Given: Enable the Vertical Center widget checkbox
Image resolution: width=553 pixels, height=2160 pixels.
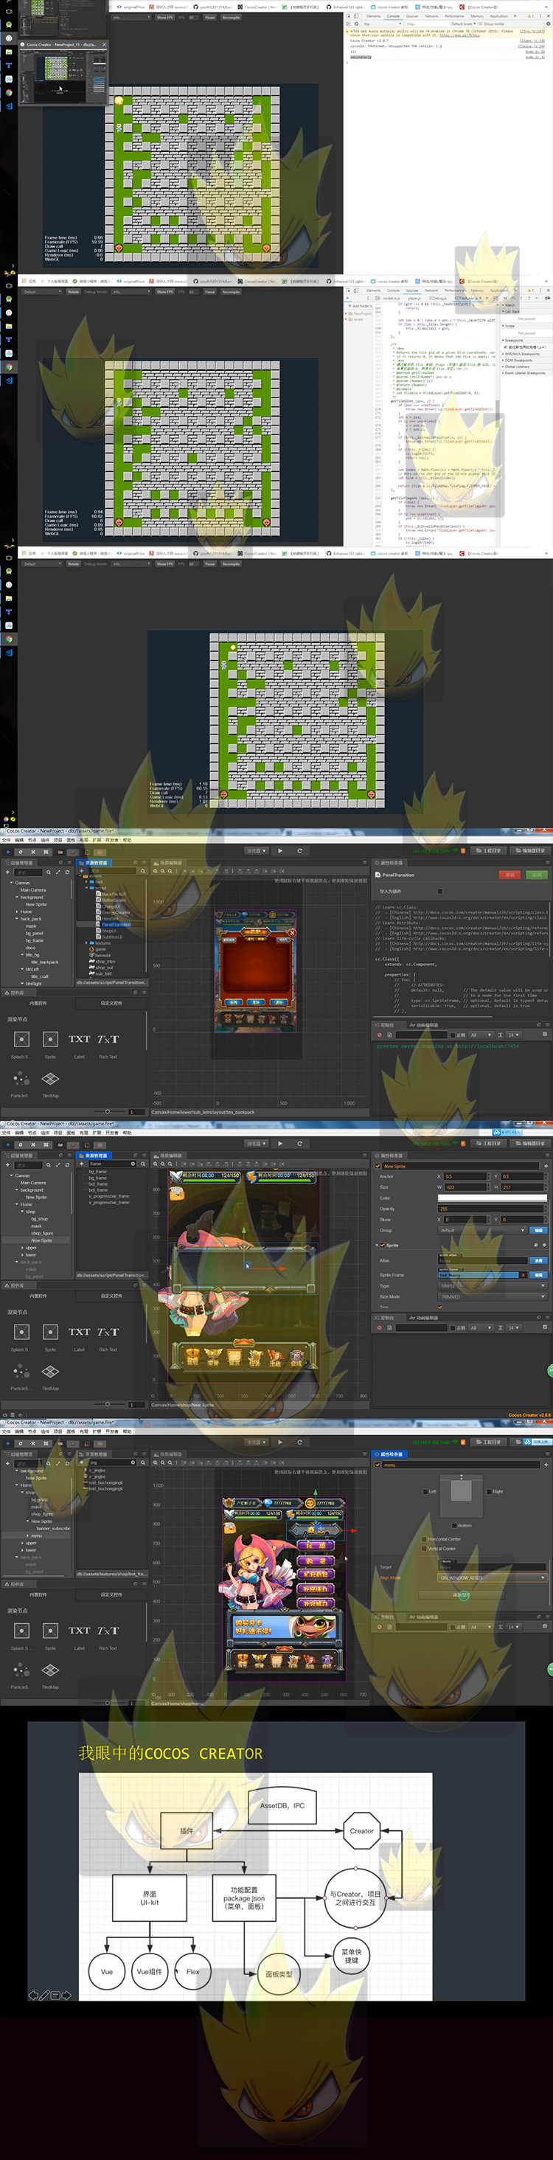Looking at the screenshot, I should tap(424, 1549).
